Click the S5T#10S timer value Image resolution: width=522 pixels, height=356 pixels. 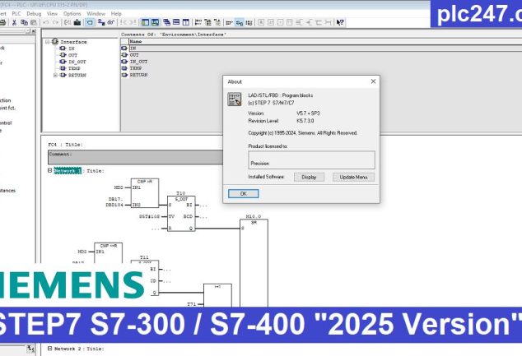(150, 217)
